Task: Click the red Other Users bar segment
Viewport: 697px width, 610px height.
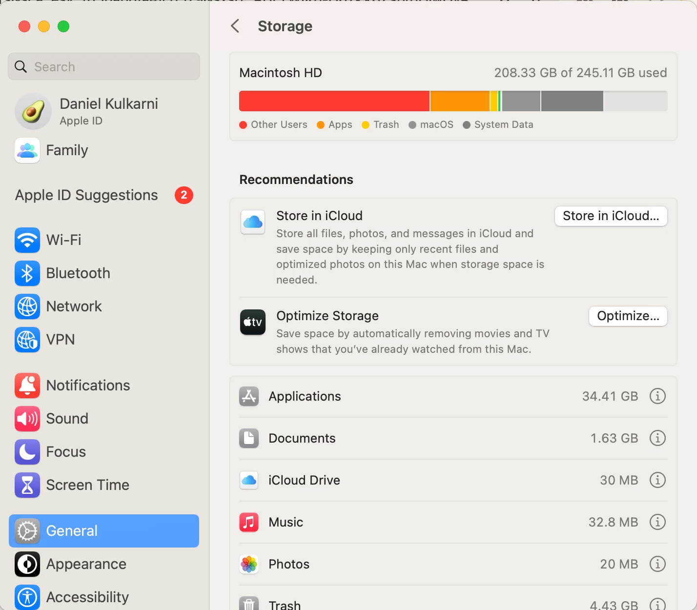Action: tap(334, 101)
